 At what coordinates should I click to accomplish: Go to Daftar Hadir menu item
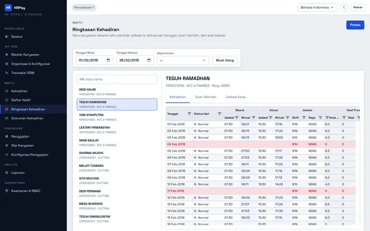[33, 100]
